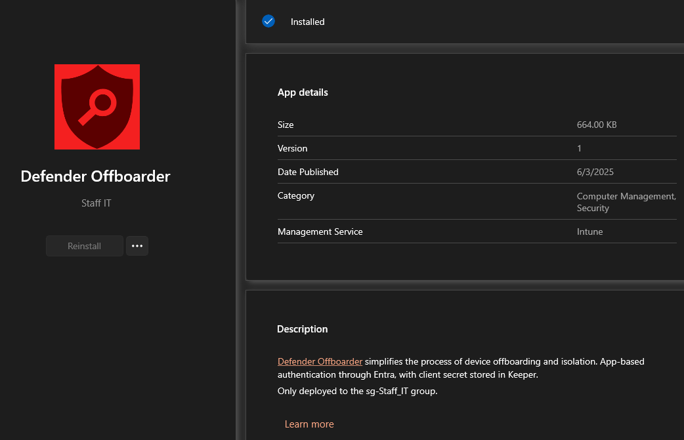Click the sg-Staff_IT group deployment sentence
This screenshot has height=440, width=684.
[x=357, y=391]
